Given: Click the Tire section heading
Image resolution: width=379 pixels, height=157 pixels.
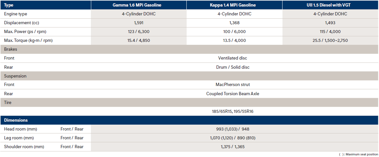Looking at the screenshot, I should (8, 102).
